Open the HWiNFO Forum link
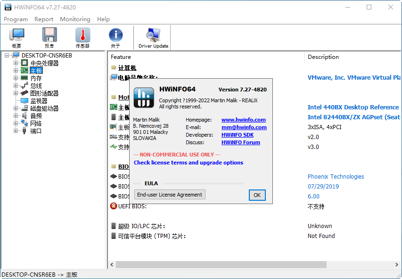 [x=241, y=142]
